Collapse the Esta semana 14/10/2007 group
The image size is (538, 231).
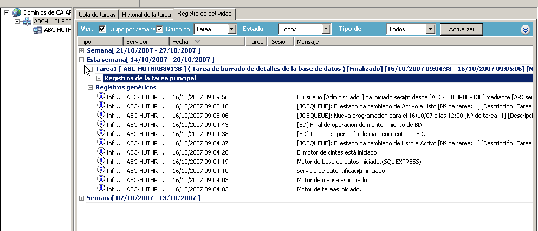82,60
